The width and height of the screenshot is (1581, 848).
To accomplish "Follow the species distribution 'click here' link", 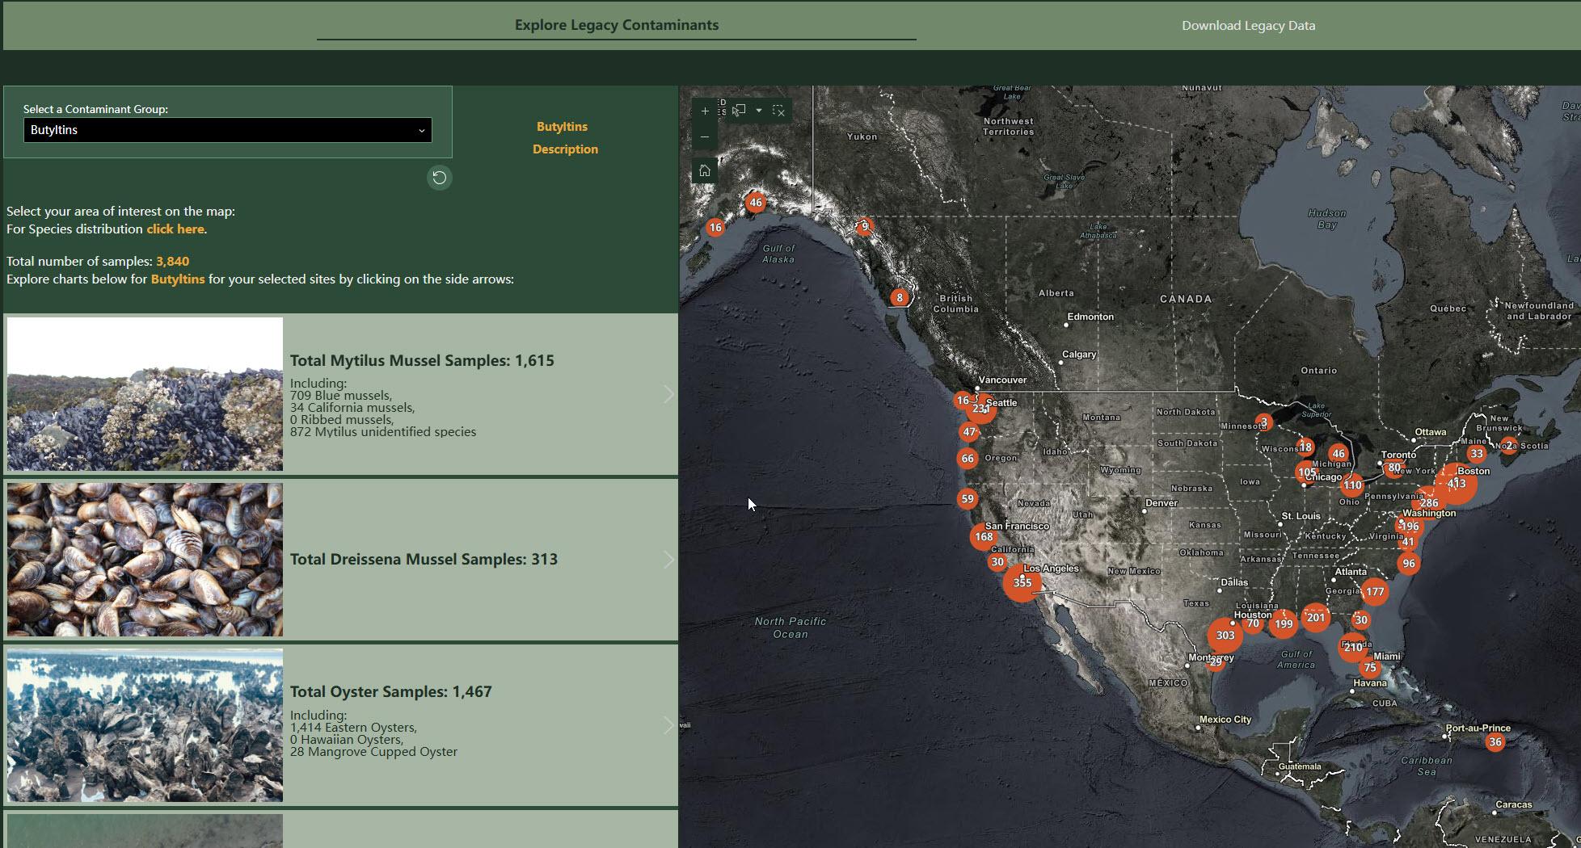I will (x=175, y=229).
